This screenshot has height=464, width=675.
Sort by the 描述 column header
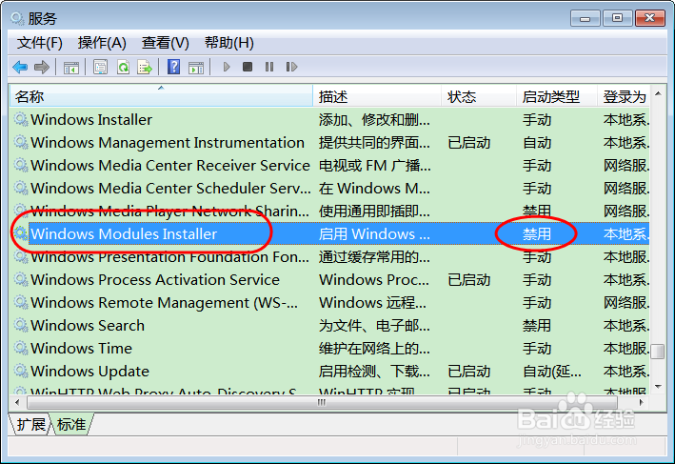point(377,96)
